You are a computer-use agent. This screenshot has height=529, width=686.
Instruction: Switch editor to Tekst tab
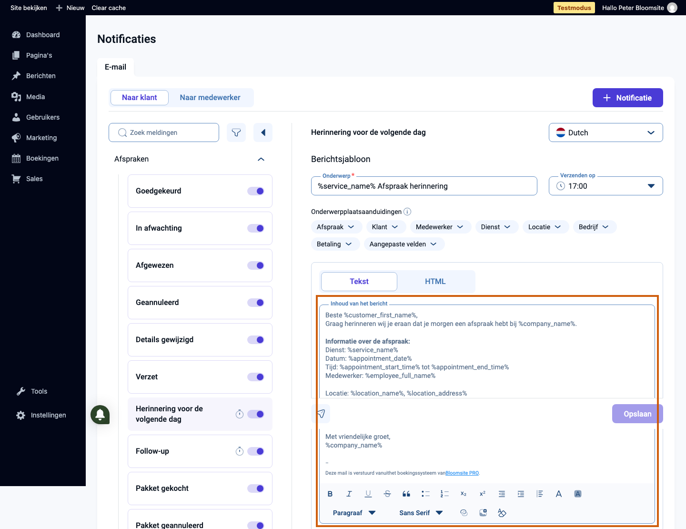click(x=359, y=282)
